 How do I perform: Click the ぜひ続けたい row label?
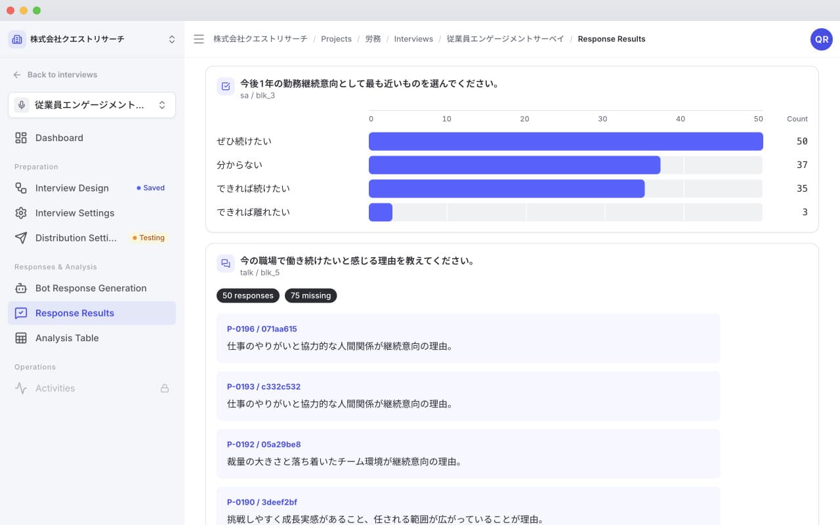pyautogui.click(x=244, y=141)
